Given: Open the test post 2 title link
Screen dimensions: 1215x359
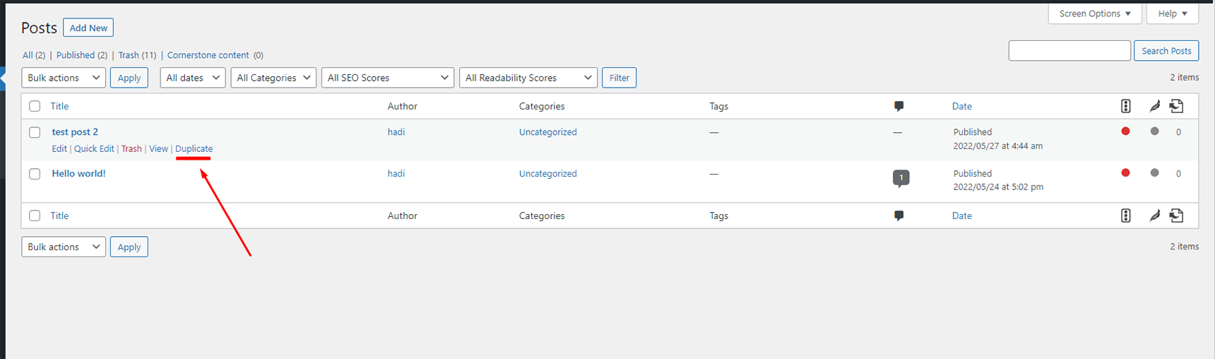Looking at the screenshot, I should click(75, 132).
